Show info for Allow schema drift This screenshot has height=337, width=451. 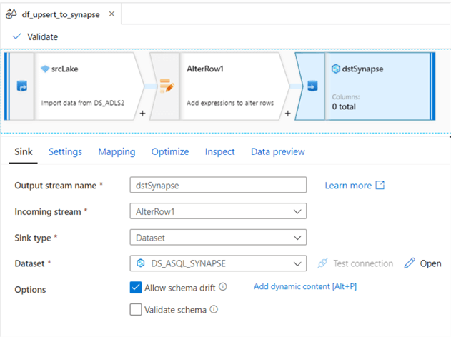(223, 287)
